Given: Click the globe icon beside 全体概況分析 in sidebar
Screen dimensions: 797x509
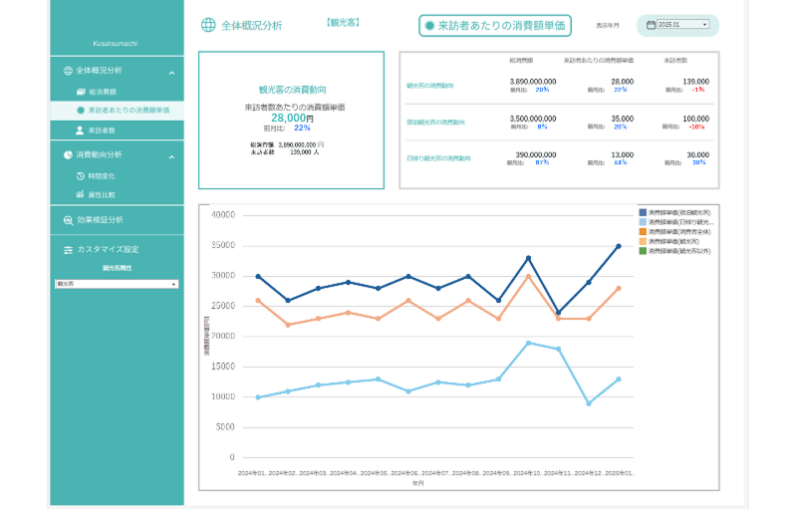Looking at the screenshot, I should [68, 71].
